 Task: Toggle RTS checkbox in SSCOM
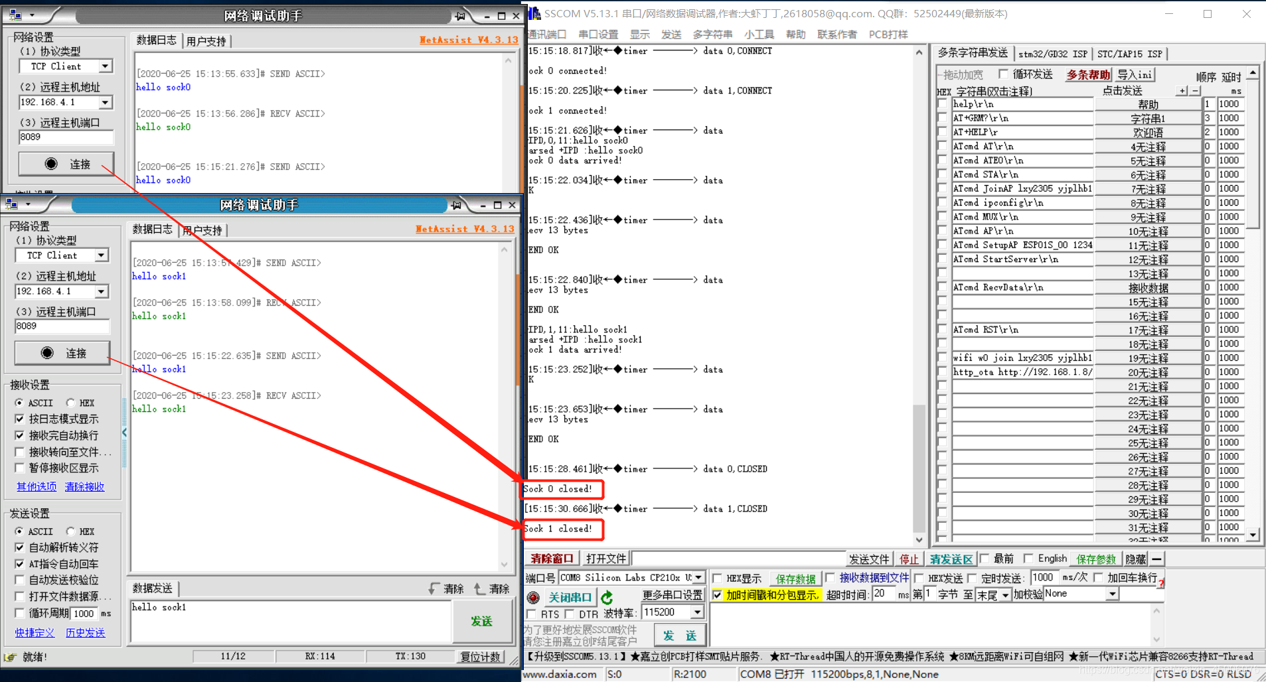tap(531, 614)
